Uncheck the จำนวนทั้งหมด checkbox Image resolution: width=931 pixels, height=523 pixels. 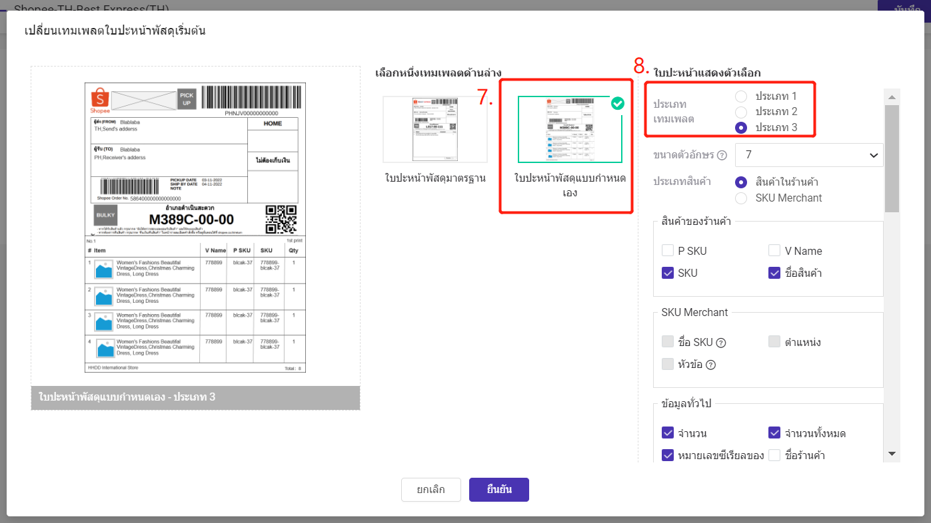(774, 433)
